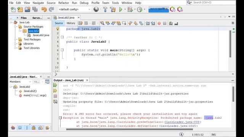Viewport: 244px width, 137px height.
Task: Click the editor Last Edit icon
Action: tap(80, 23)
